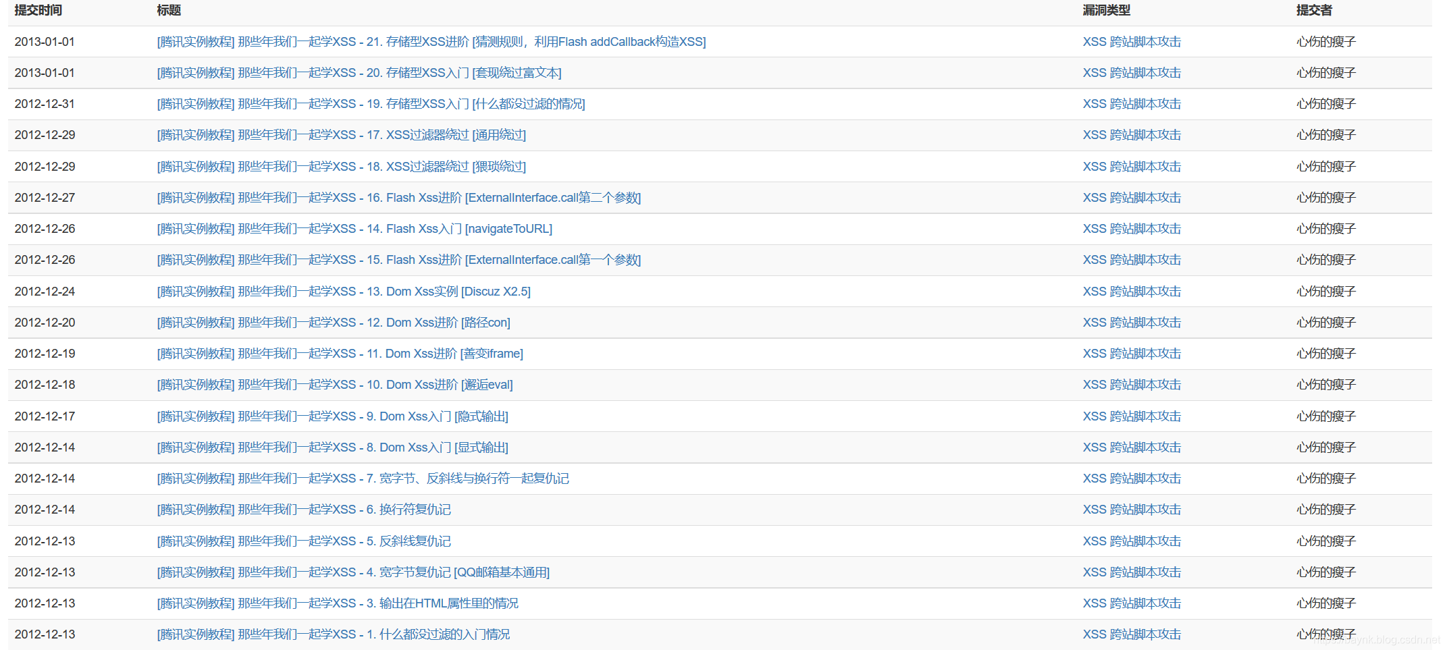Viewport: 1447px width, 652px height.
Task: Click the 提交者 column header
Action: pos(1315,10)
